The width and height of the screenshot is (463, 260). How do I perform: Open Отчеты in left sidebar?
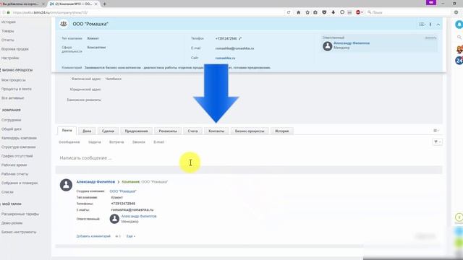(x=8, y=40)
